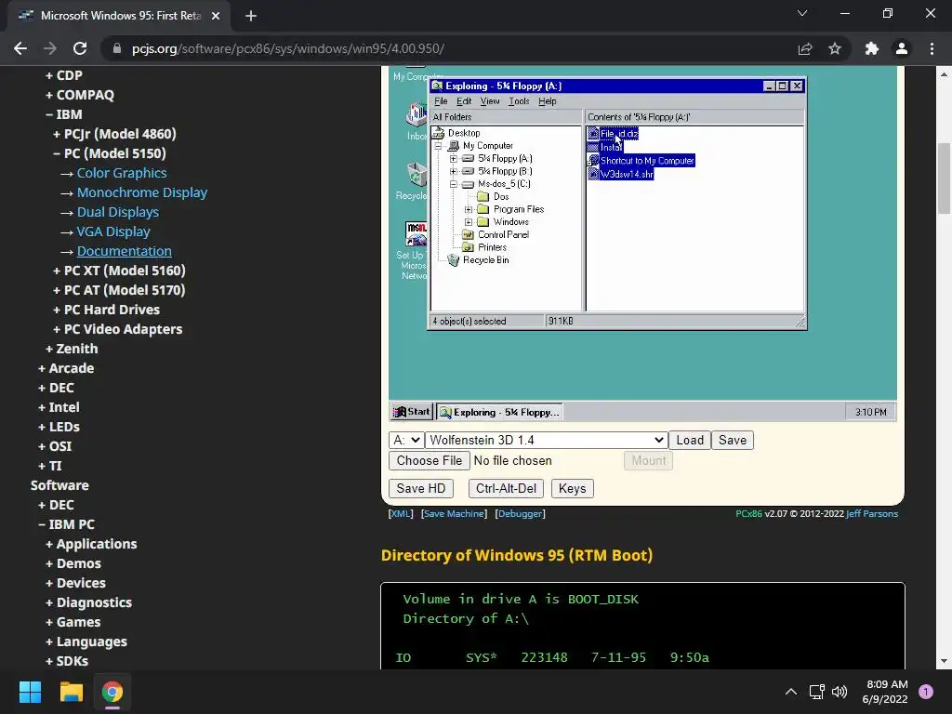Open the Save Machine link
Screen dimensions: 952x714
[x=454, y=513]
